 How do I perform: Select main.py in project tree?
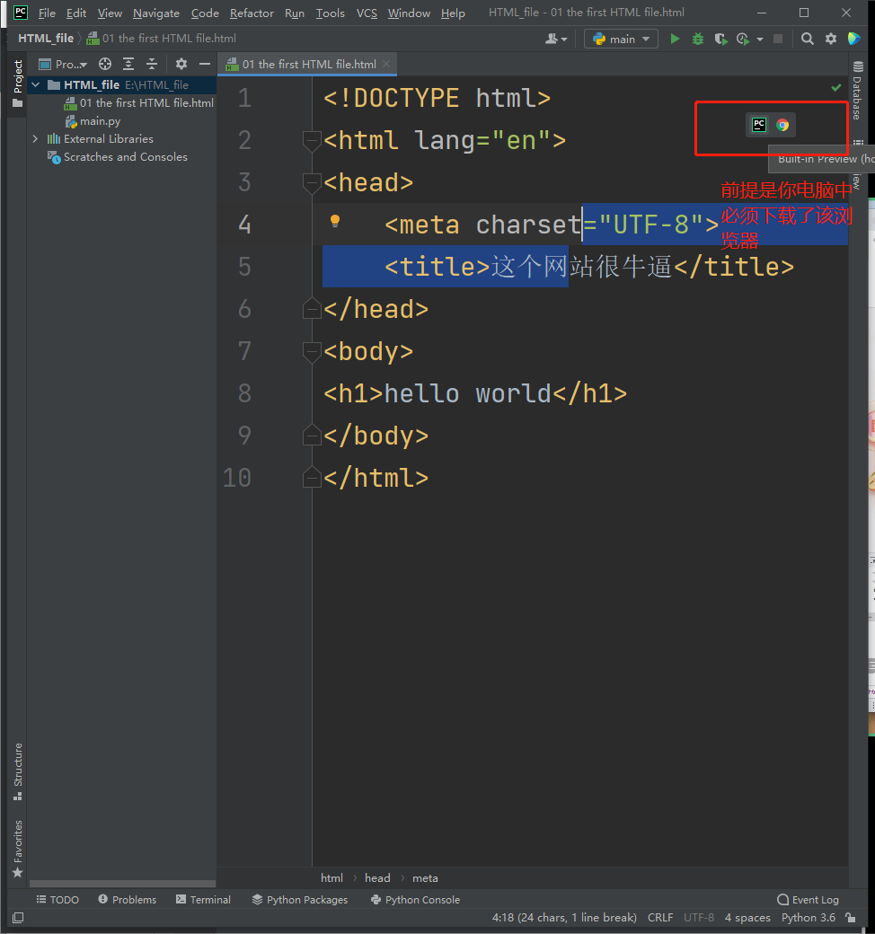click(93, 121)
